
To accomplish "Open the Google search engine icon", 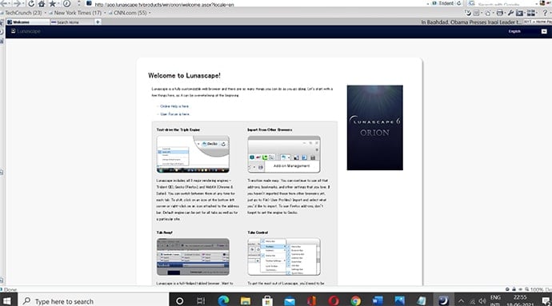I will click(472, 3).
